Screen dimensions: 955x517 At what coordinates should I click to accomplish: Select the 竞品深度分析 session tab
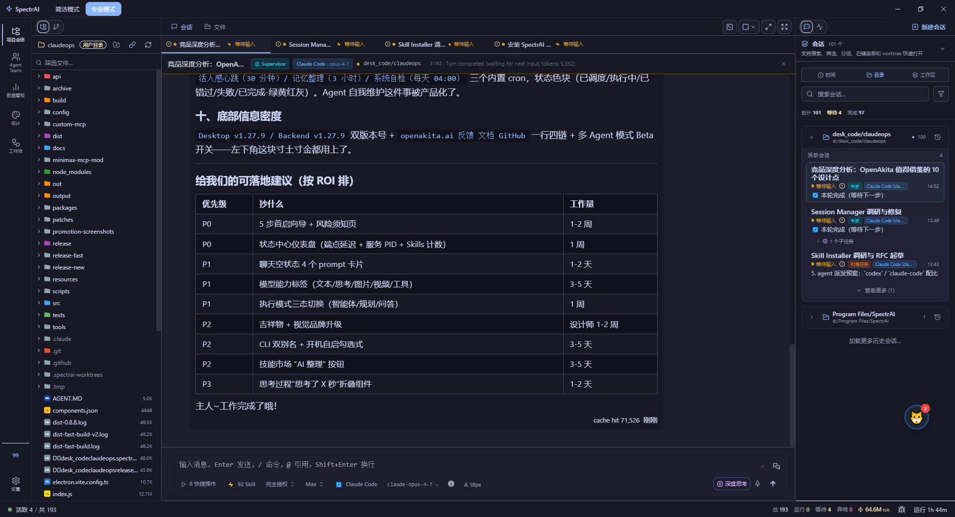[x=216, y=44]
